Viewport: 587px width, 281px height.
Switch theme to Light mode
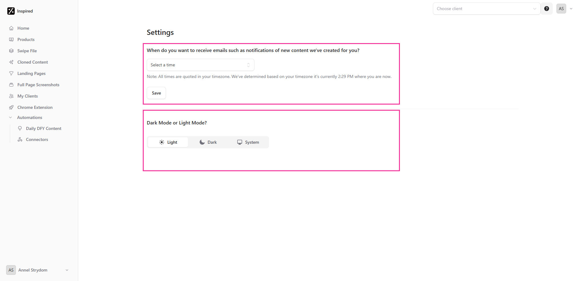point(168,142)
